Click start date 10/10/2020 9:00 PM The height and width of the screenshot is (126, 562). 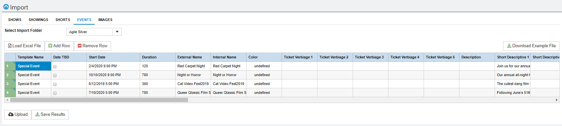[x=113, y=75]
